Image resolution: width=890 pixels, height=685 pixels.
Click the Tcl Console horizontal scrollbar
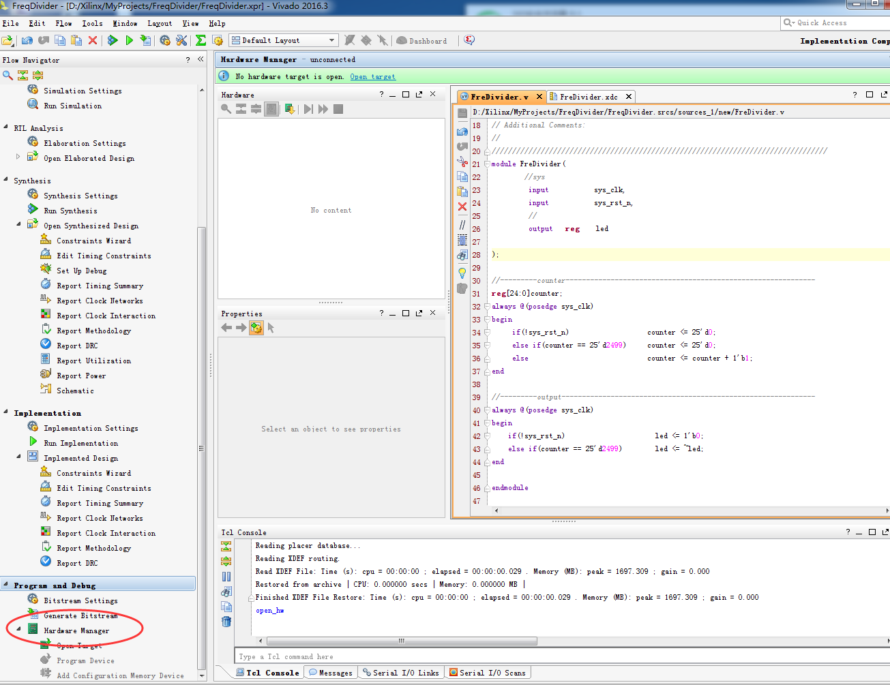coord(402,641)
